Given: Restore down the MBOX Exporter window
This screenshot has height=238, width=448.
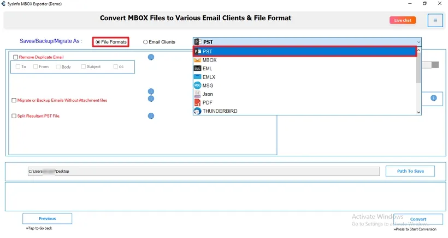Looking at the screenshot, I should pyautogui.click(x=425, y=4).
